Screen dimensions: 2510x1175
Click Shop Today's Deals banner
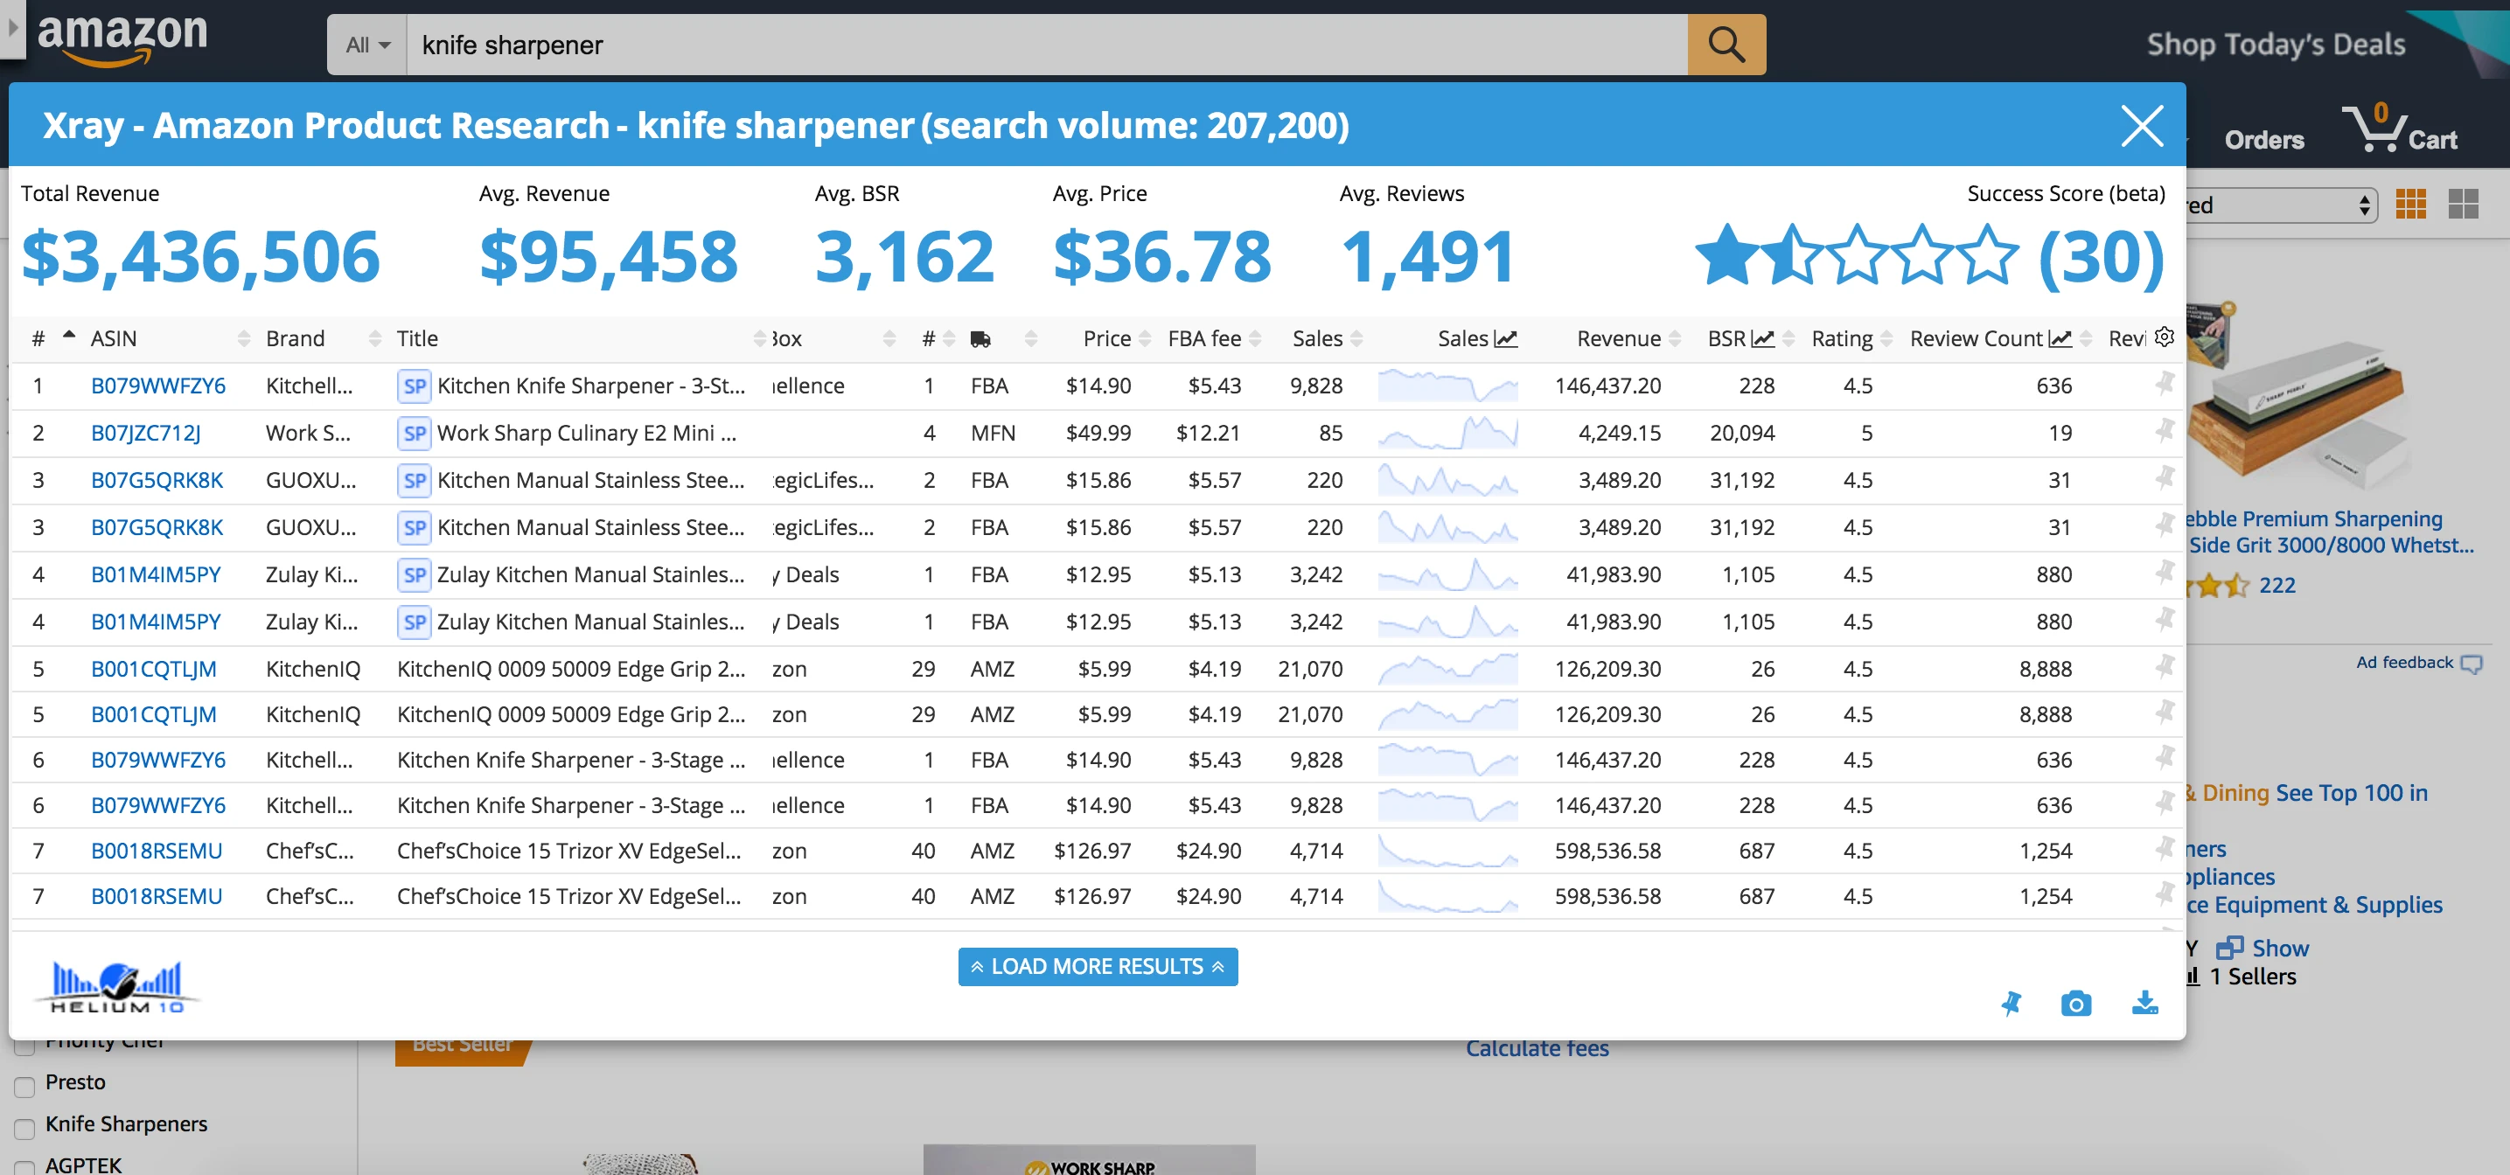pyautogui.click(x=2275, y=44)
